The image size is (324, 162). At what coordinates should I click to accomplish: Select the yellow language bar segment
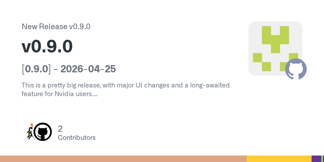(x=279, y=159)
